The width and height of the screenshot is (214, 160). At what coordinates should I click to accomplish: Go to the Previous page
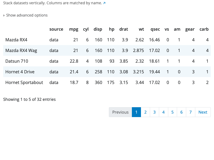(120, 112)
